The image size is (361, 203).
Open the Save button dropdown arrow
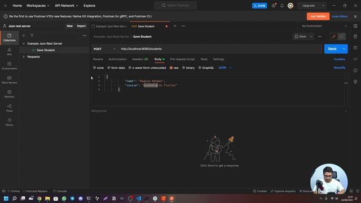tap(311, 36)
